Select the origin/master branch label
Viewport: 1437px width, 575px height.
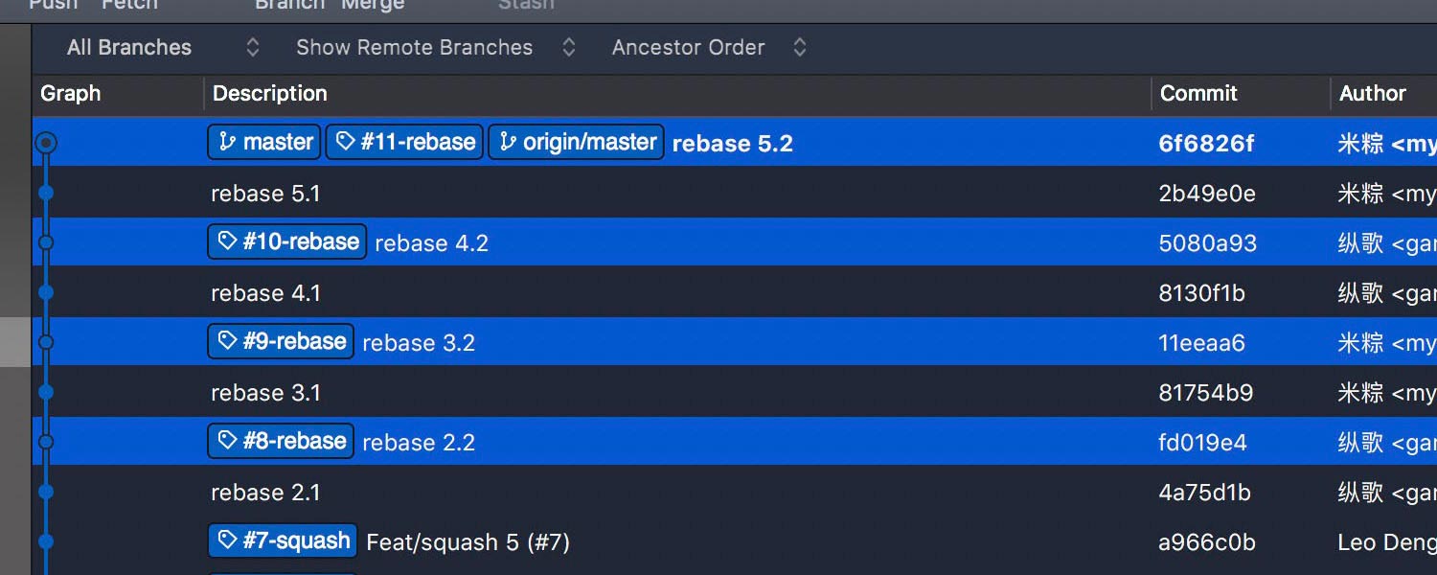[577, 142]
